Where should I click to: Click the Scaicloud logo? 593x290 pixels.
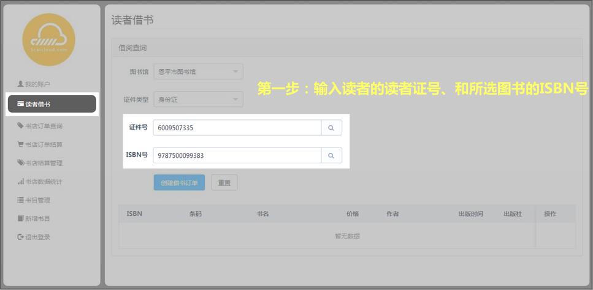[48, 40]
